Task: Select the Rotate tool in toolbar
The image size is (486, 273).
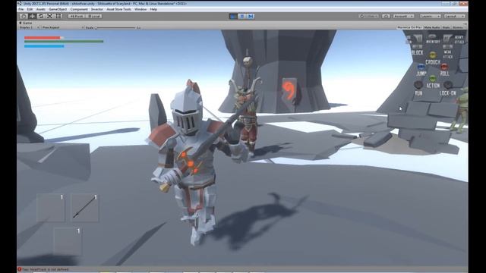Action: [41, 16]
